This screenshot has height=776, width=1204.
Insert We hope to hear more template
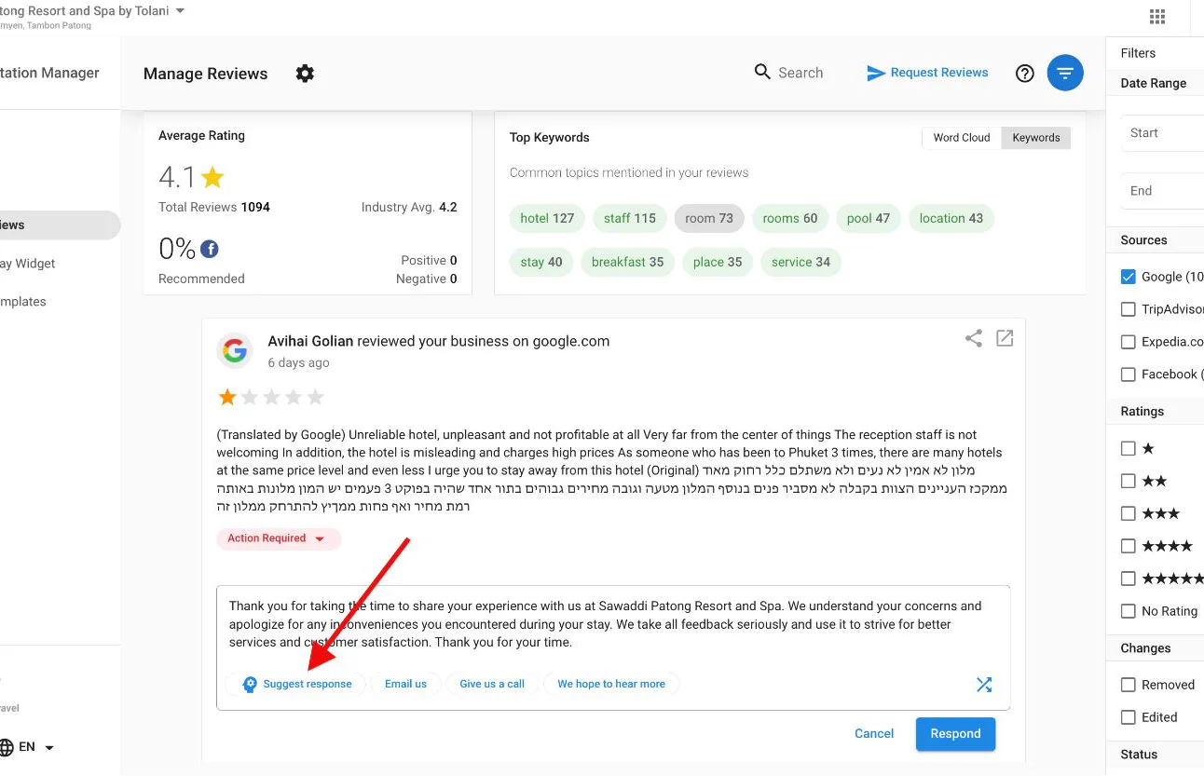coord(611,684)
